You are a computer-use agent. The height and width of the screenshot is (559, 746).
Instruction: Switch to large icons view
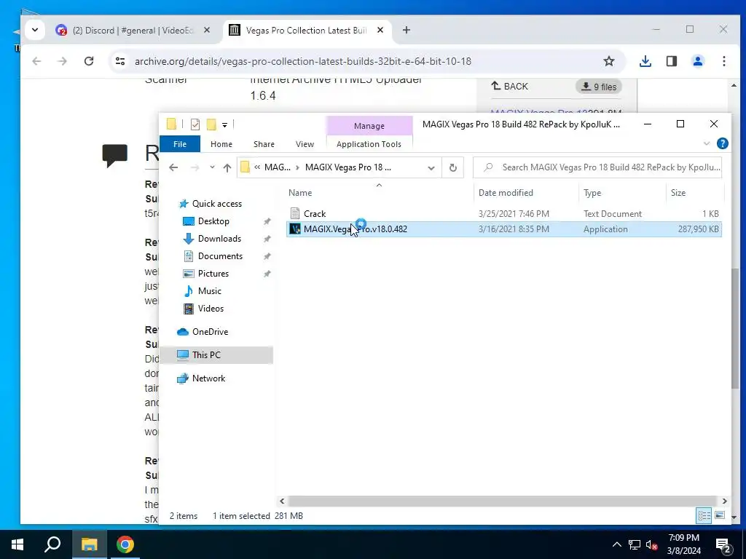[x=719, y=515]
